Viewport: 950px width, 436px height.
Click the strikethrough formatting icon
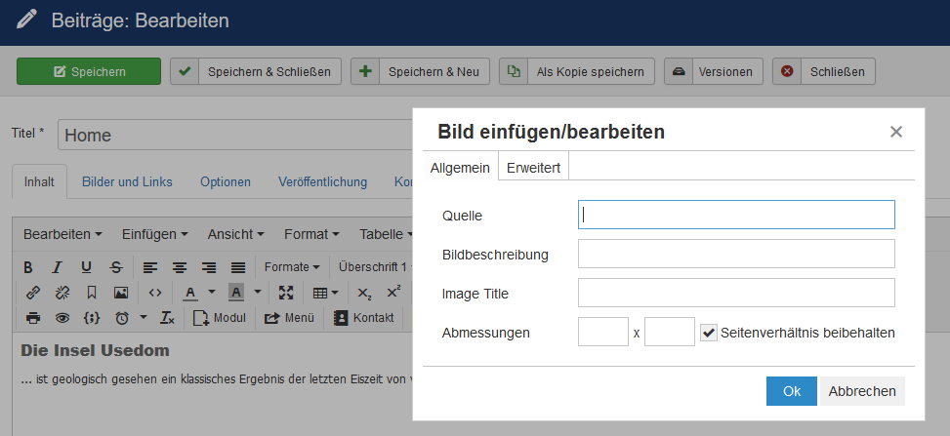click(x=116, y=267)
